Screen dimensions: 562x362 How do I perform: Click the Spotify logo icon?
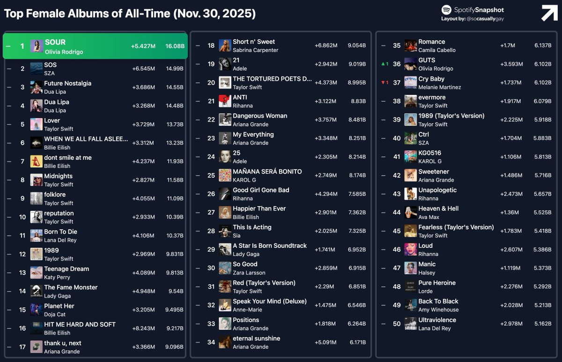pyautogui.click(x=446, y=10)
